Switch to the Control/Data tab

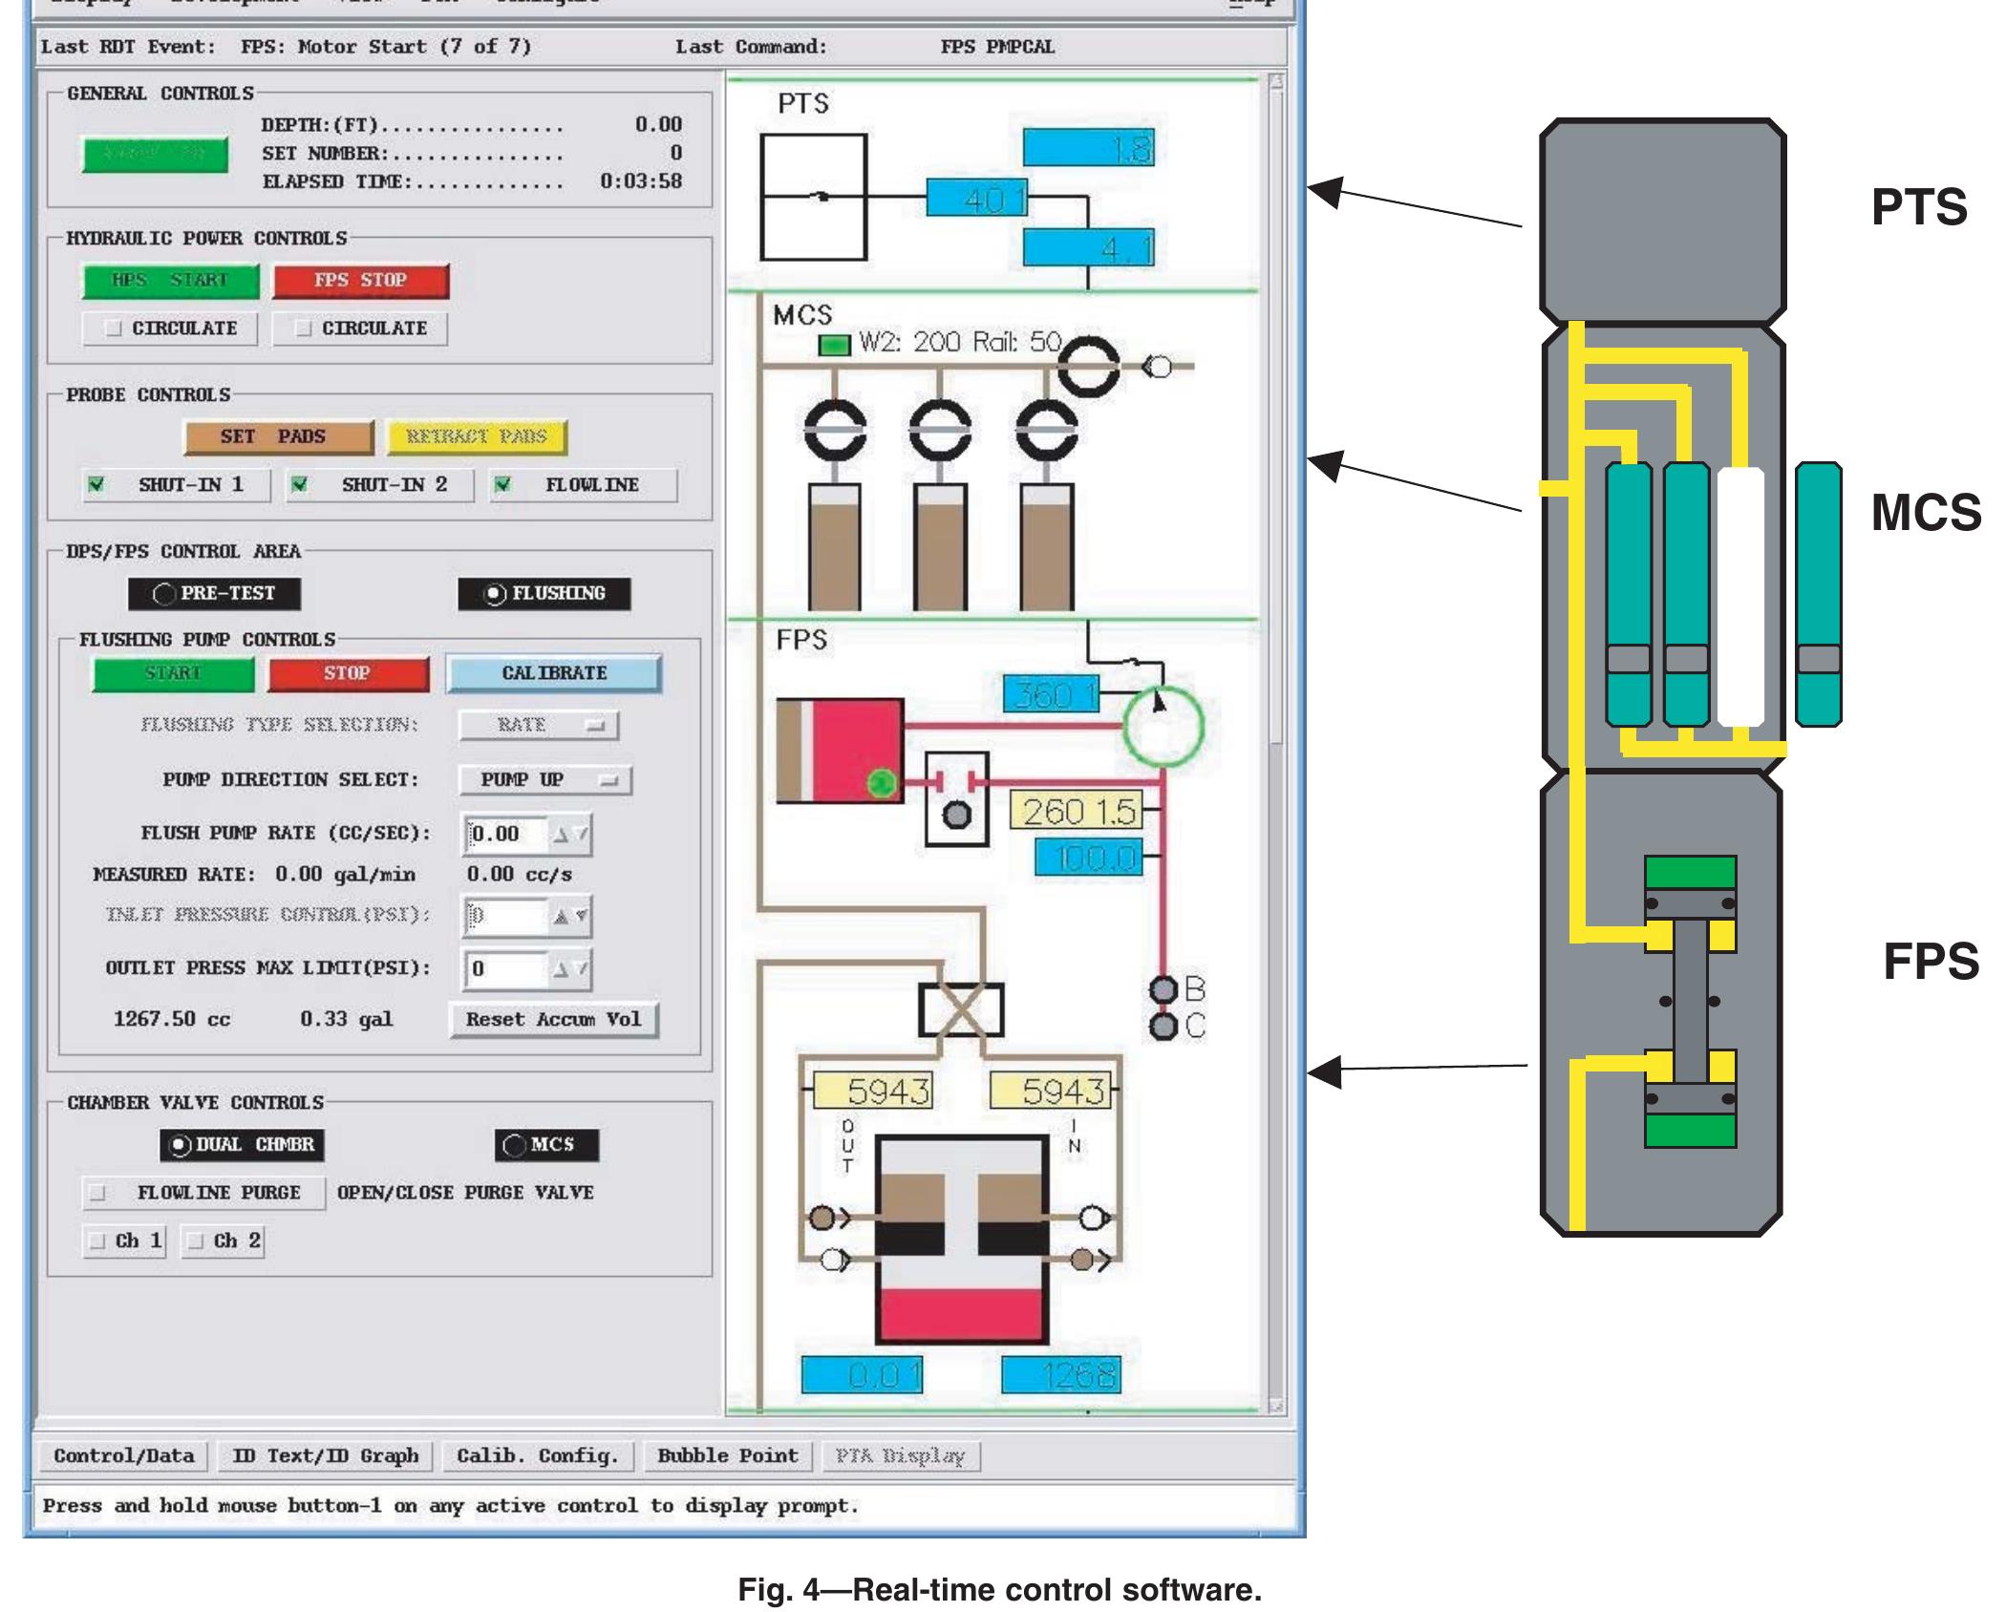pyautogui.click(x=124, y=1456)
